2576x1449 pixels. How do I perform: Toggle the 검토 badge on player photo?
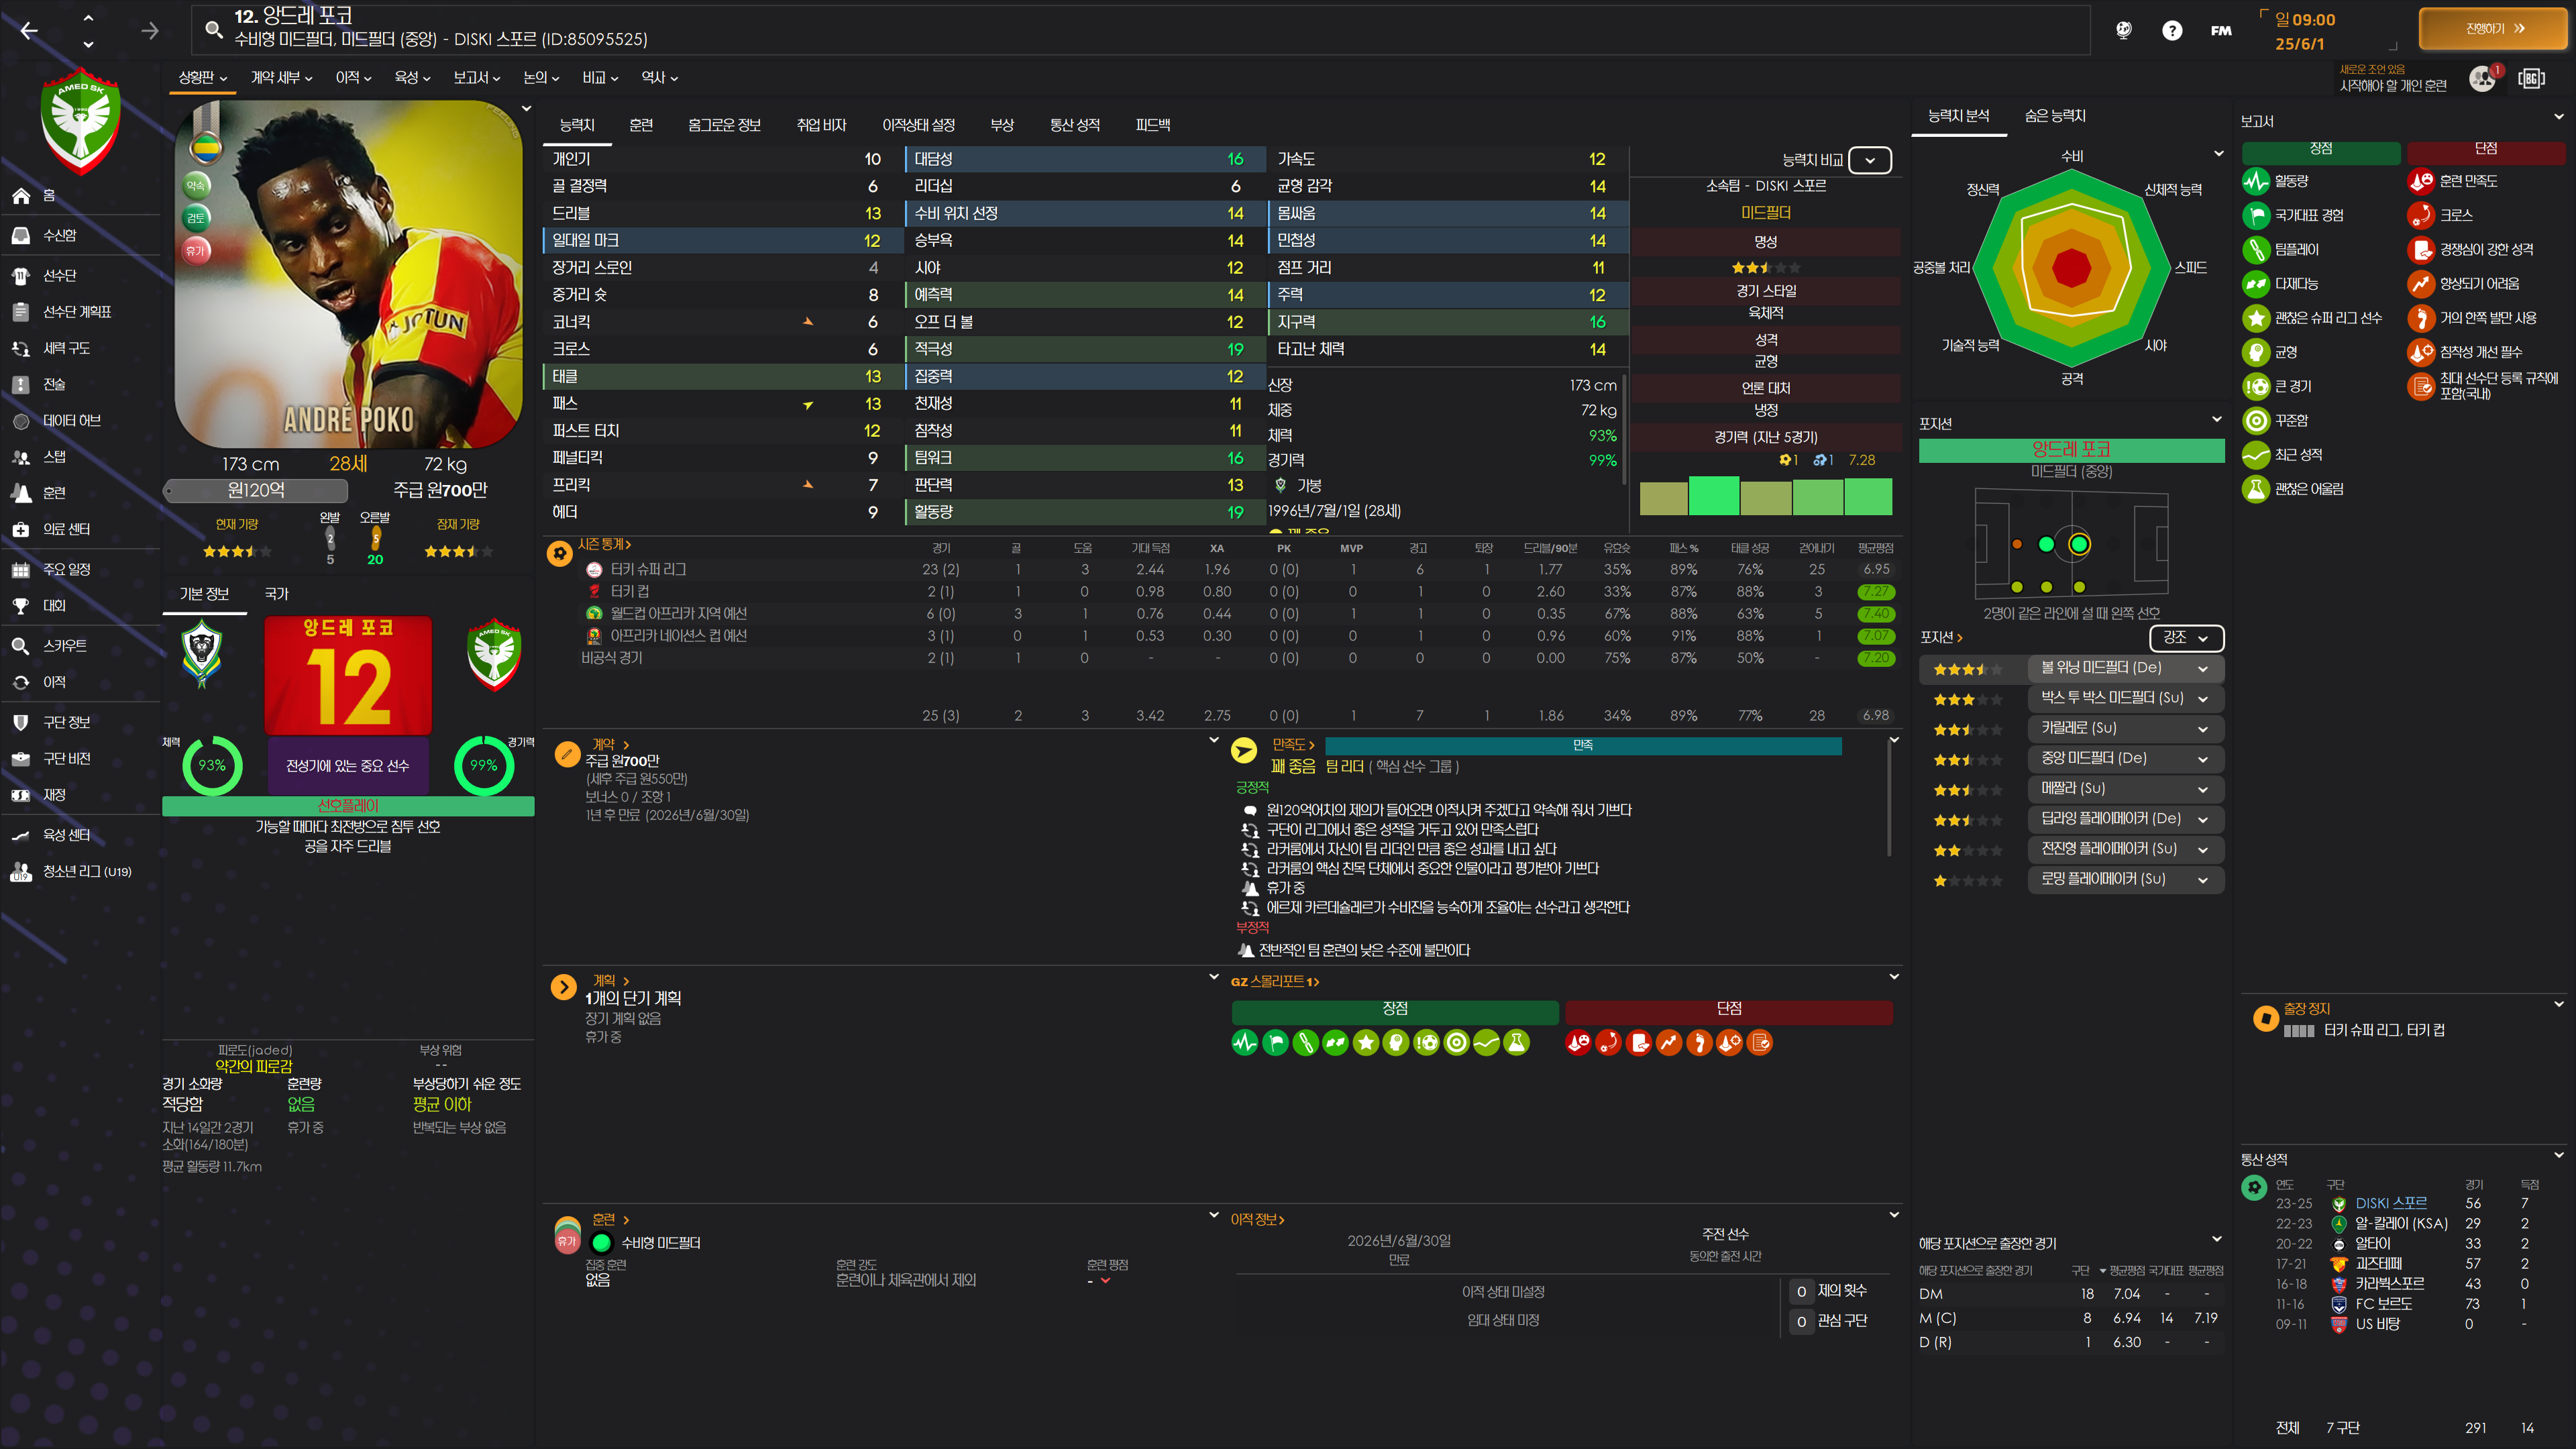click(x=196, y=218)
